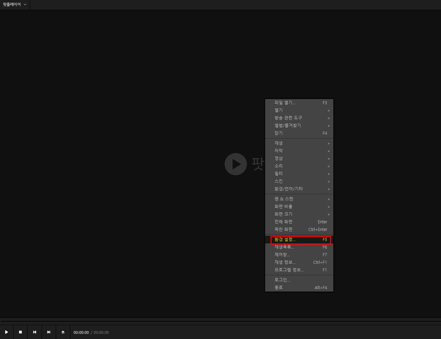Expand the 영상 submenu

click(299, 159)
